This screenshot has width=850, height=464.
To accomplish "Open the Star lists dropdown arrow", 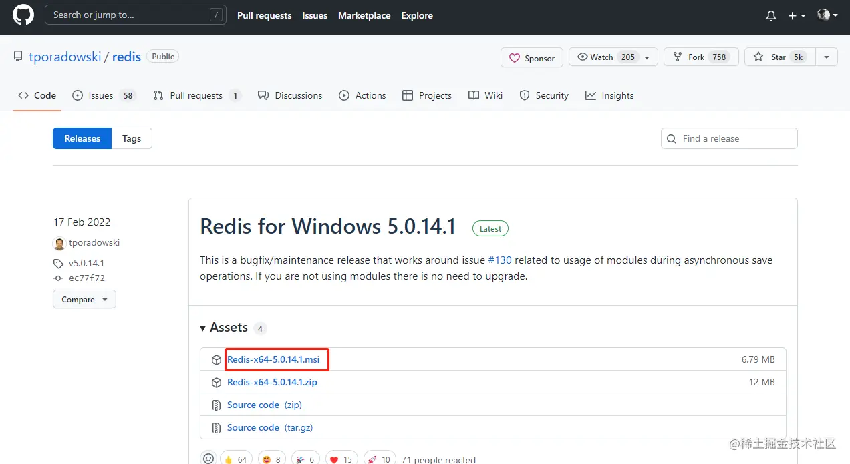I will [x=827, y=57].
